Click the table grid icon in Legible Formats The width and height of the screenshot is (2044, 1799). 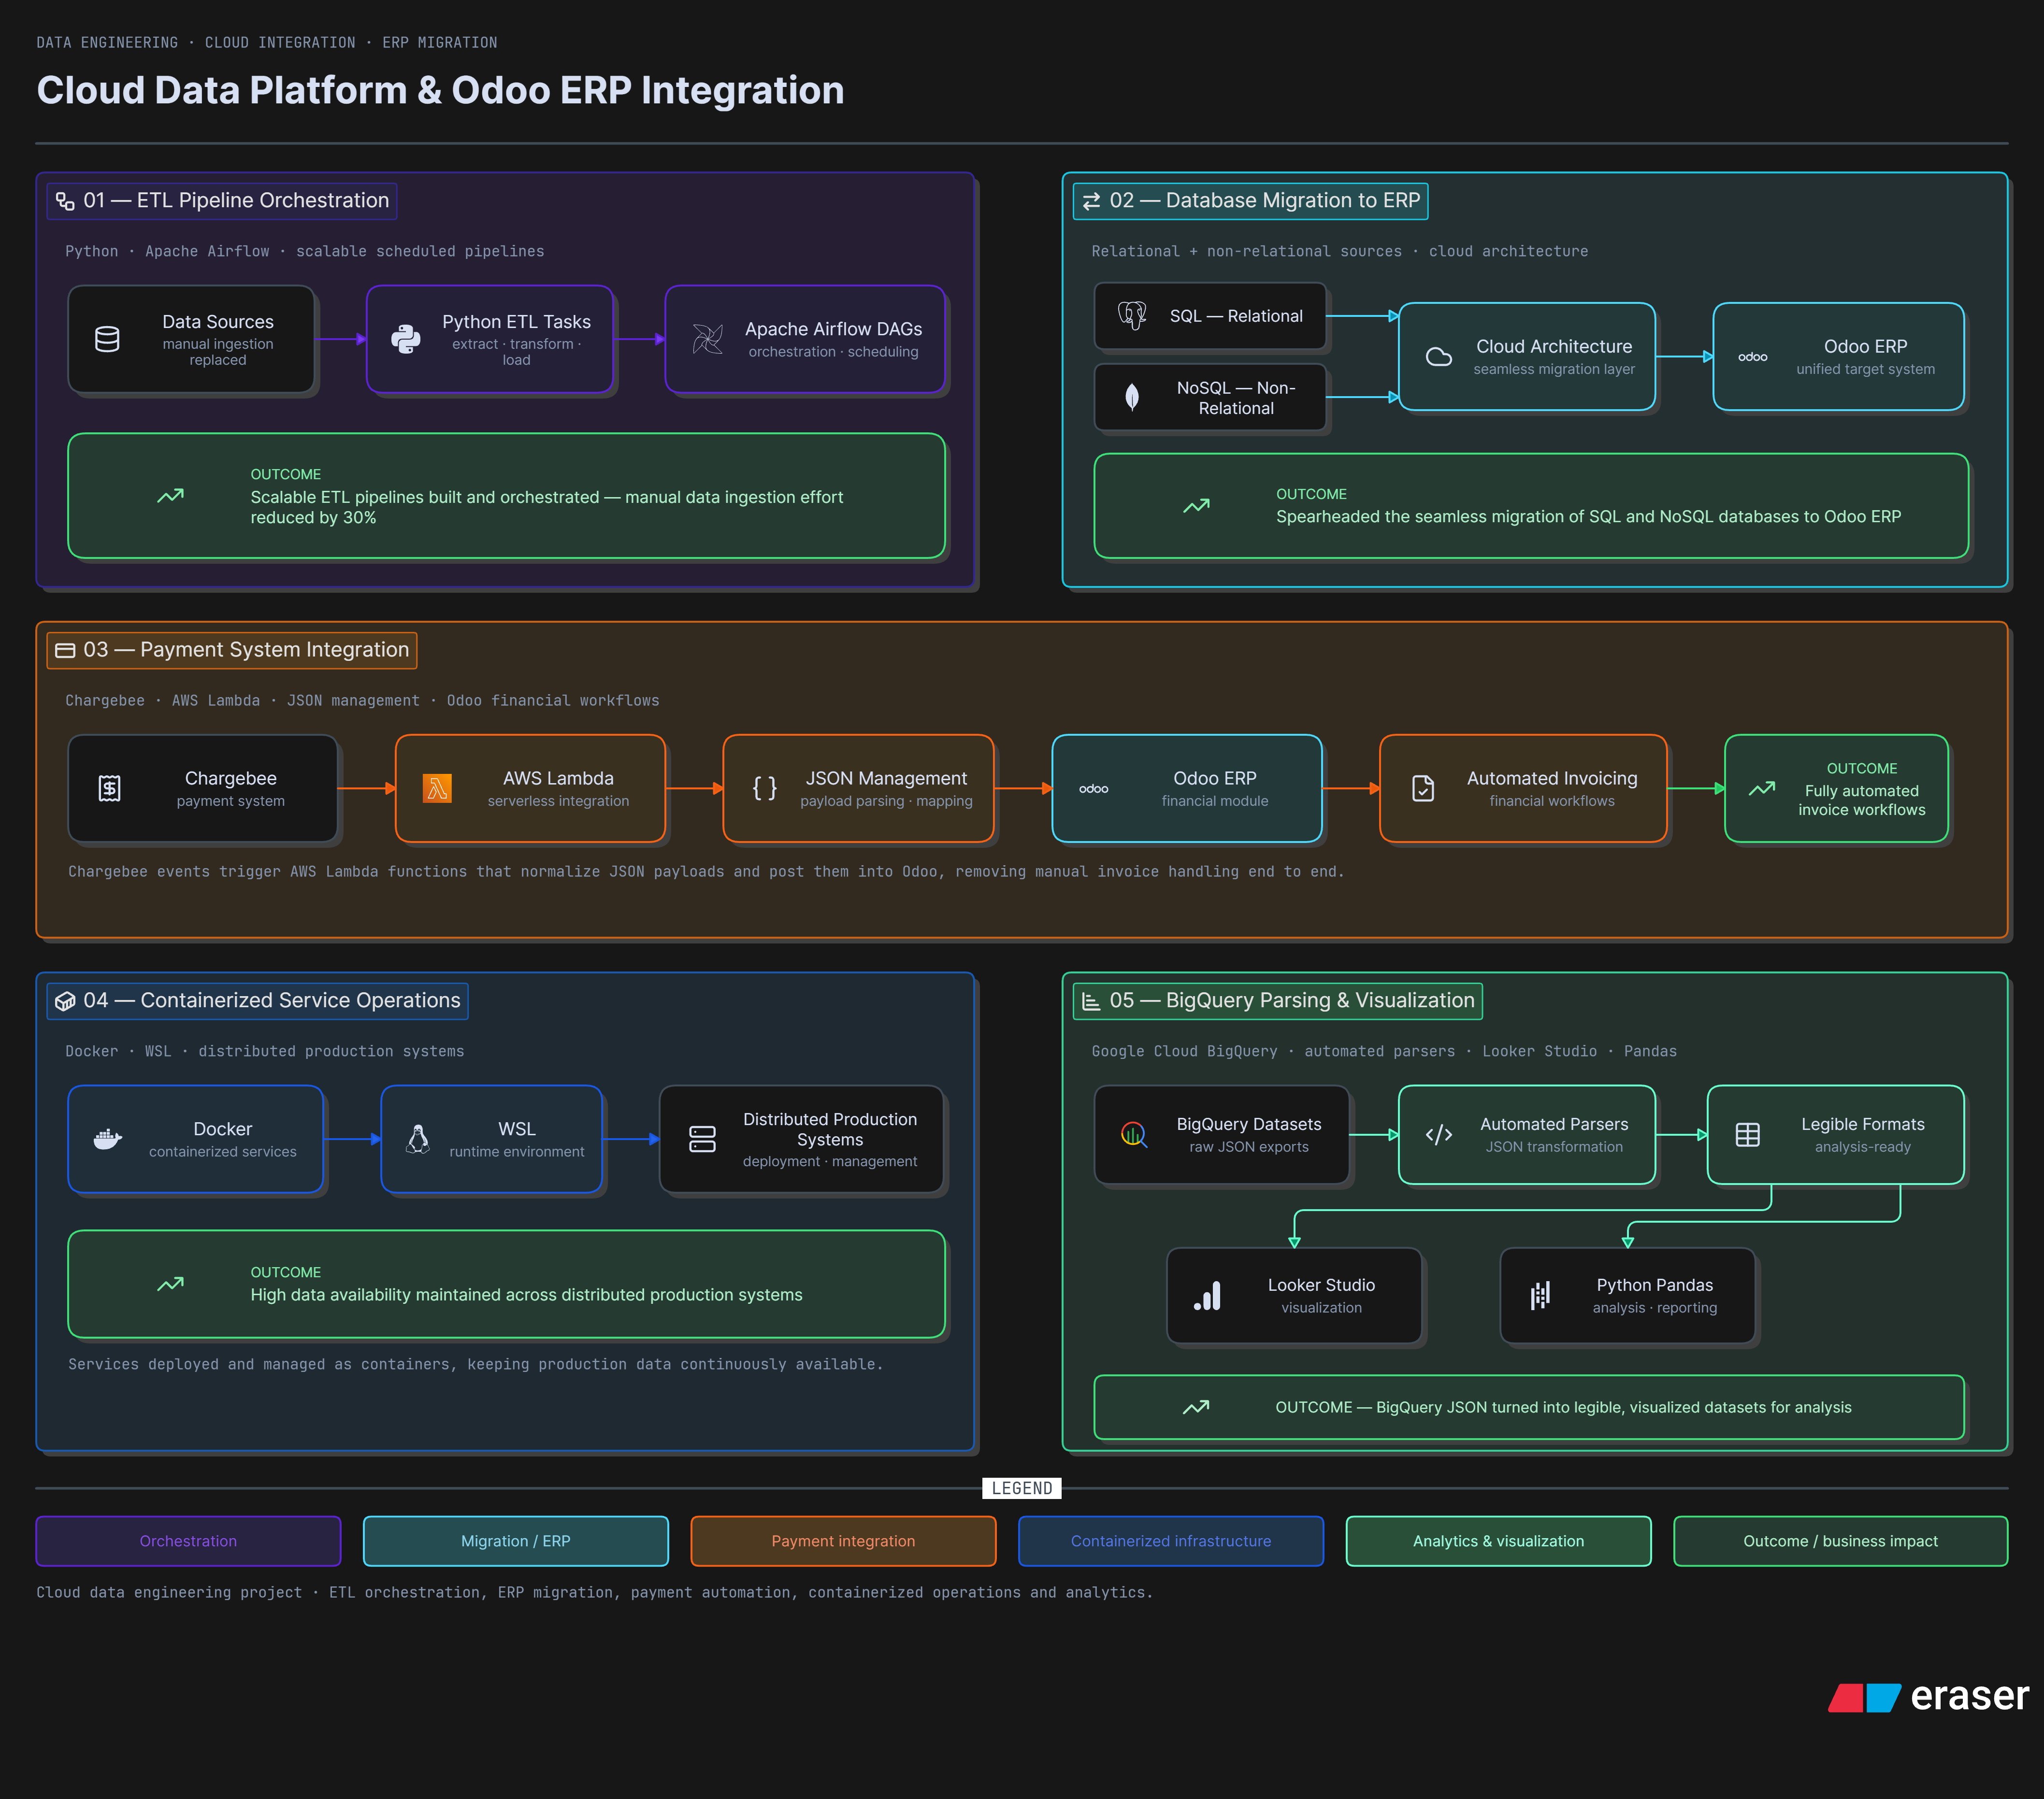coord(1748,1135)
